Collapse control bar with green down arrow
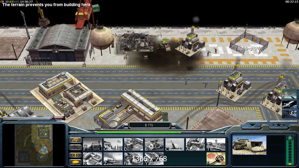Image resolution: width=299 pixels, height=168 pixels. coord(253,125)
